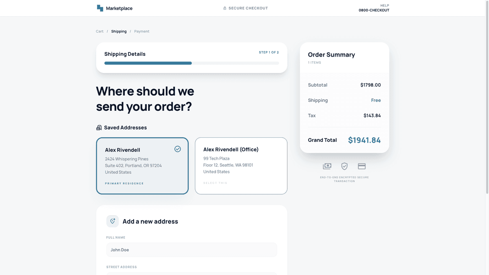
Task: Click the Saved Addresses house icon
Action: point(99,127)
